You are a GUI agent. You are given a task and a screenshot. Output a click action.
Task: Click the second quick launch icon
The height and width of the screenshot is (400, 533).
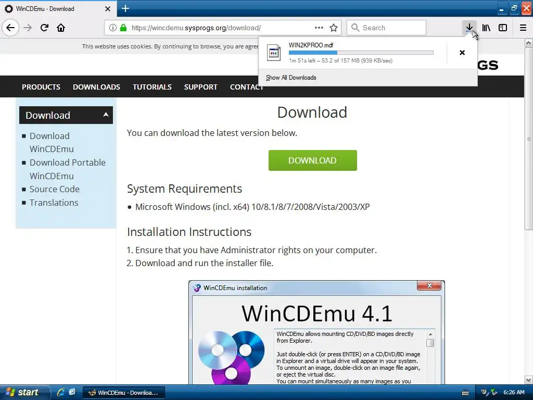[72, 392]
